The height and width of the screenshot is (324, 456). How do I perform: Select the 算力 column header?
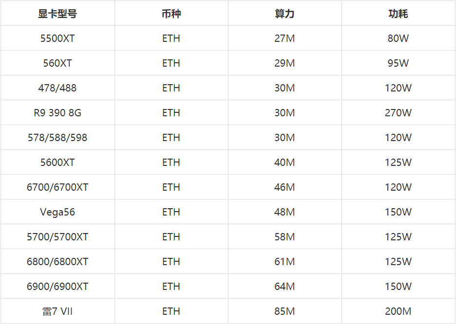click(x=285, y=14)
